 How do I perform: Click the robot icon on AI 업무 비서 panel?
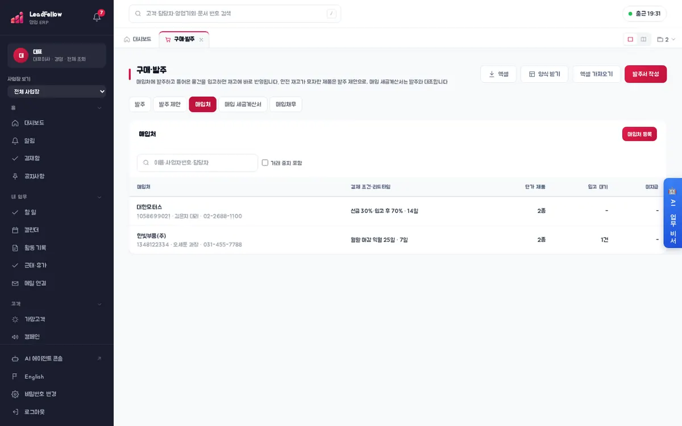coord(672,191)
